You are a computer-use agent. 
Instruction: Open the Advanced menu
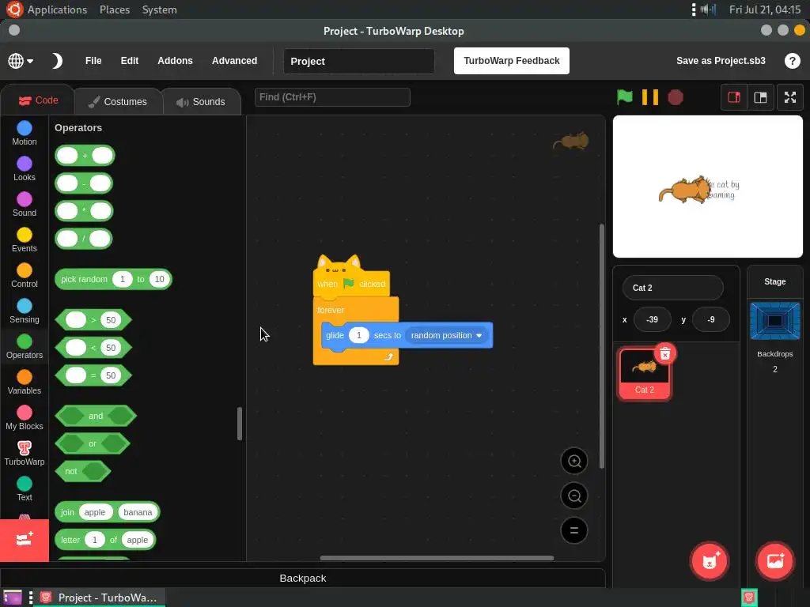(234, 61)
